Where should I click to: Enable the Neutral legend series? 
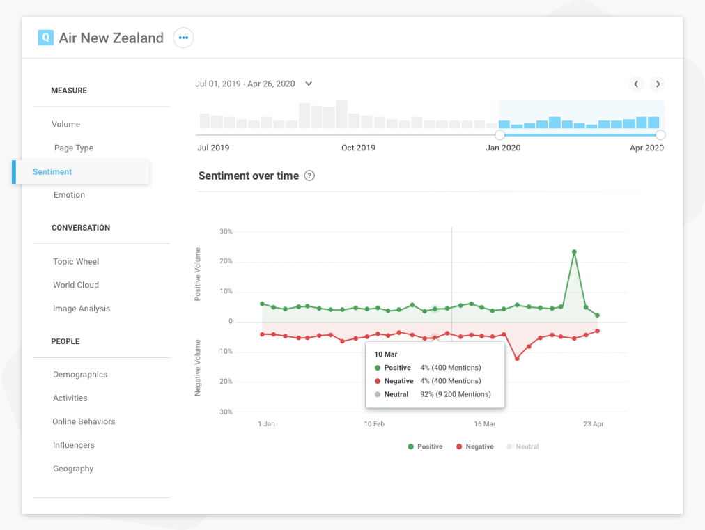[x=522, y=446]
